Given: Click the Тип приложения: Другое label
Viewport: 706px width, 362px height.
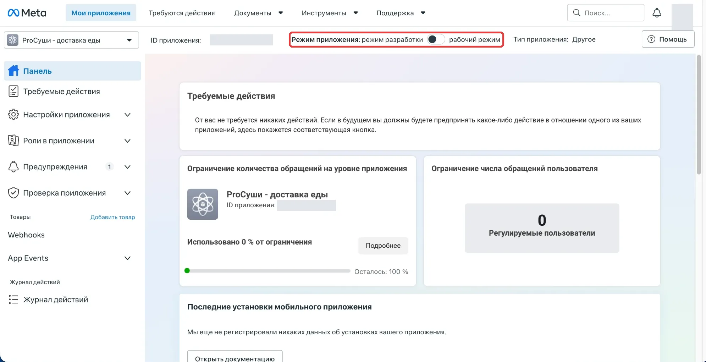Looking at the screenshot, I should 554,39.
